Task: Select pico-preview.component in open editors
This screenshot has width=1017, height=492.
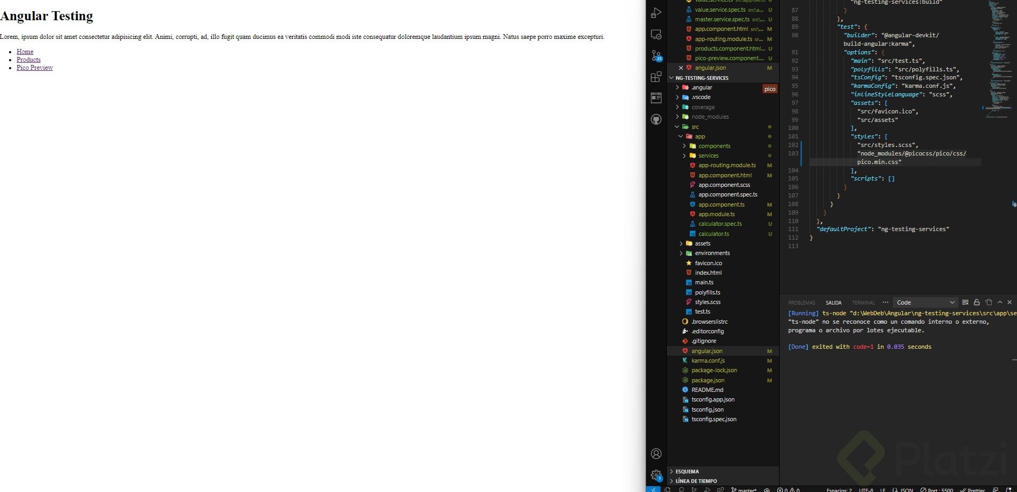Action: tap(723, 58)
